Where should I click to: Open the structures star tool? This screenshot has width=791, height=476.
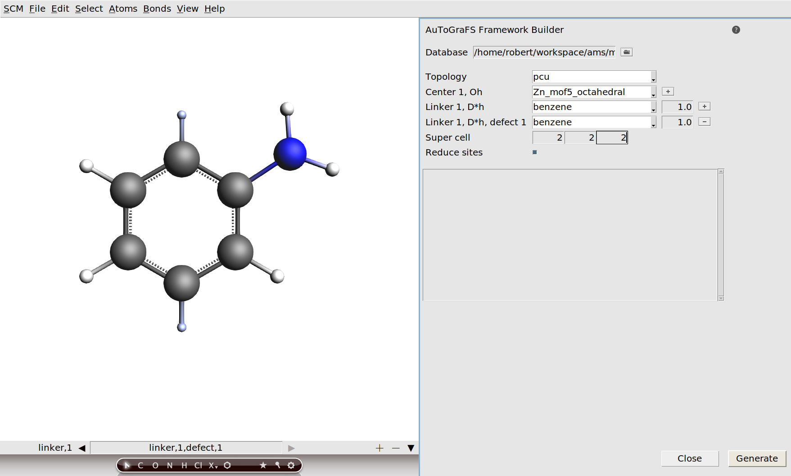point(263,465)
